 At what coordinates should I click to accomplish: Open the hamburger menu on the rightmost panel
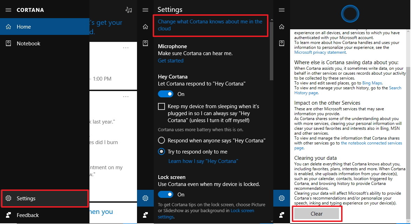(x=282, y=10)
